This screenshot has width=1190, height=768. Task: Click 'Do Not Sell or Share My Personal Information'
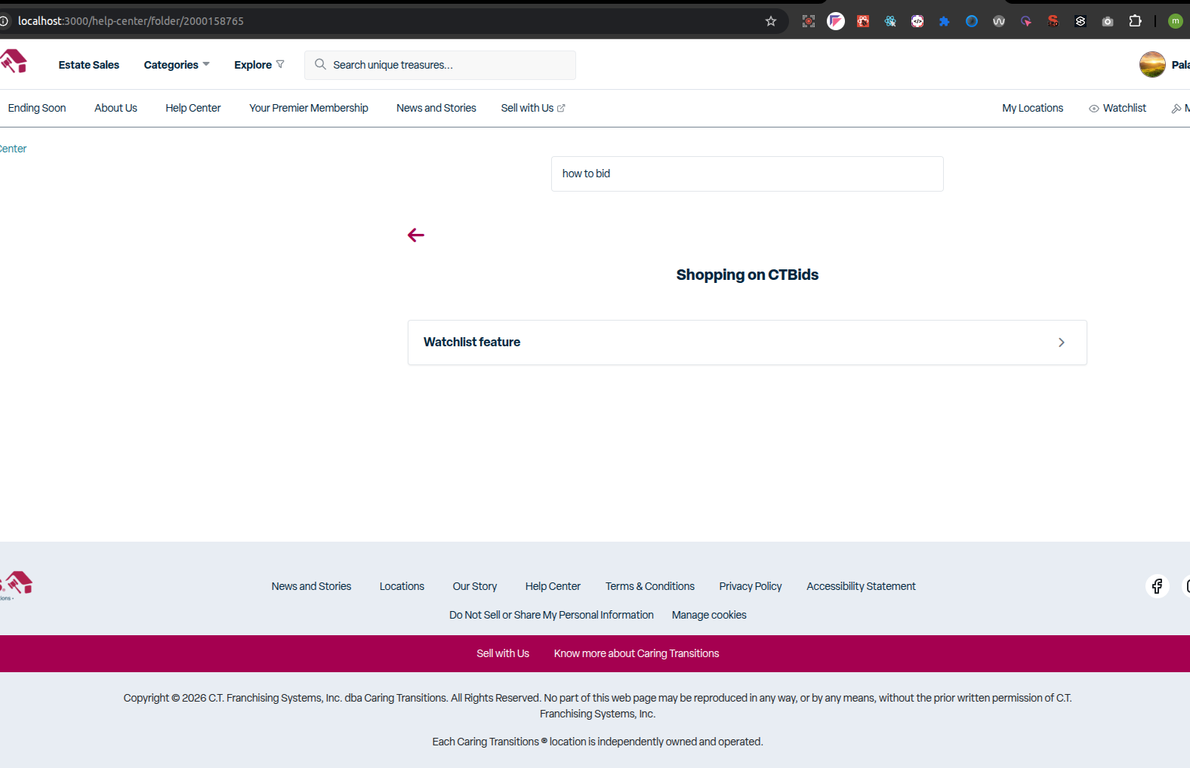click(551, 615)
